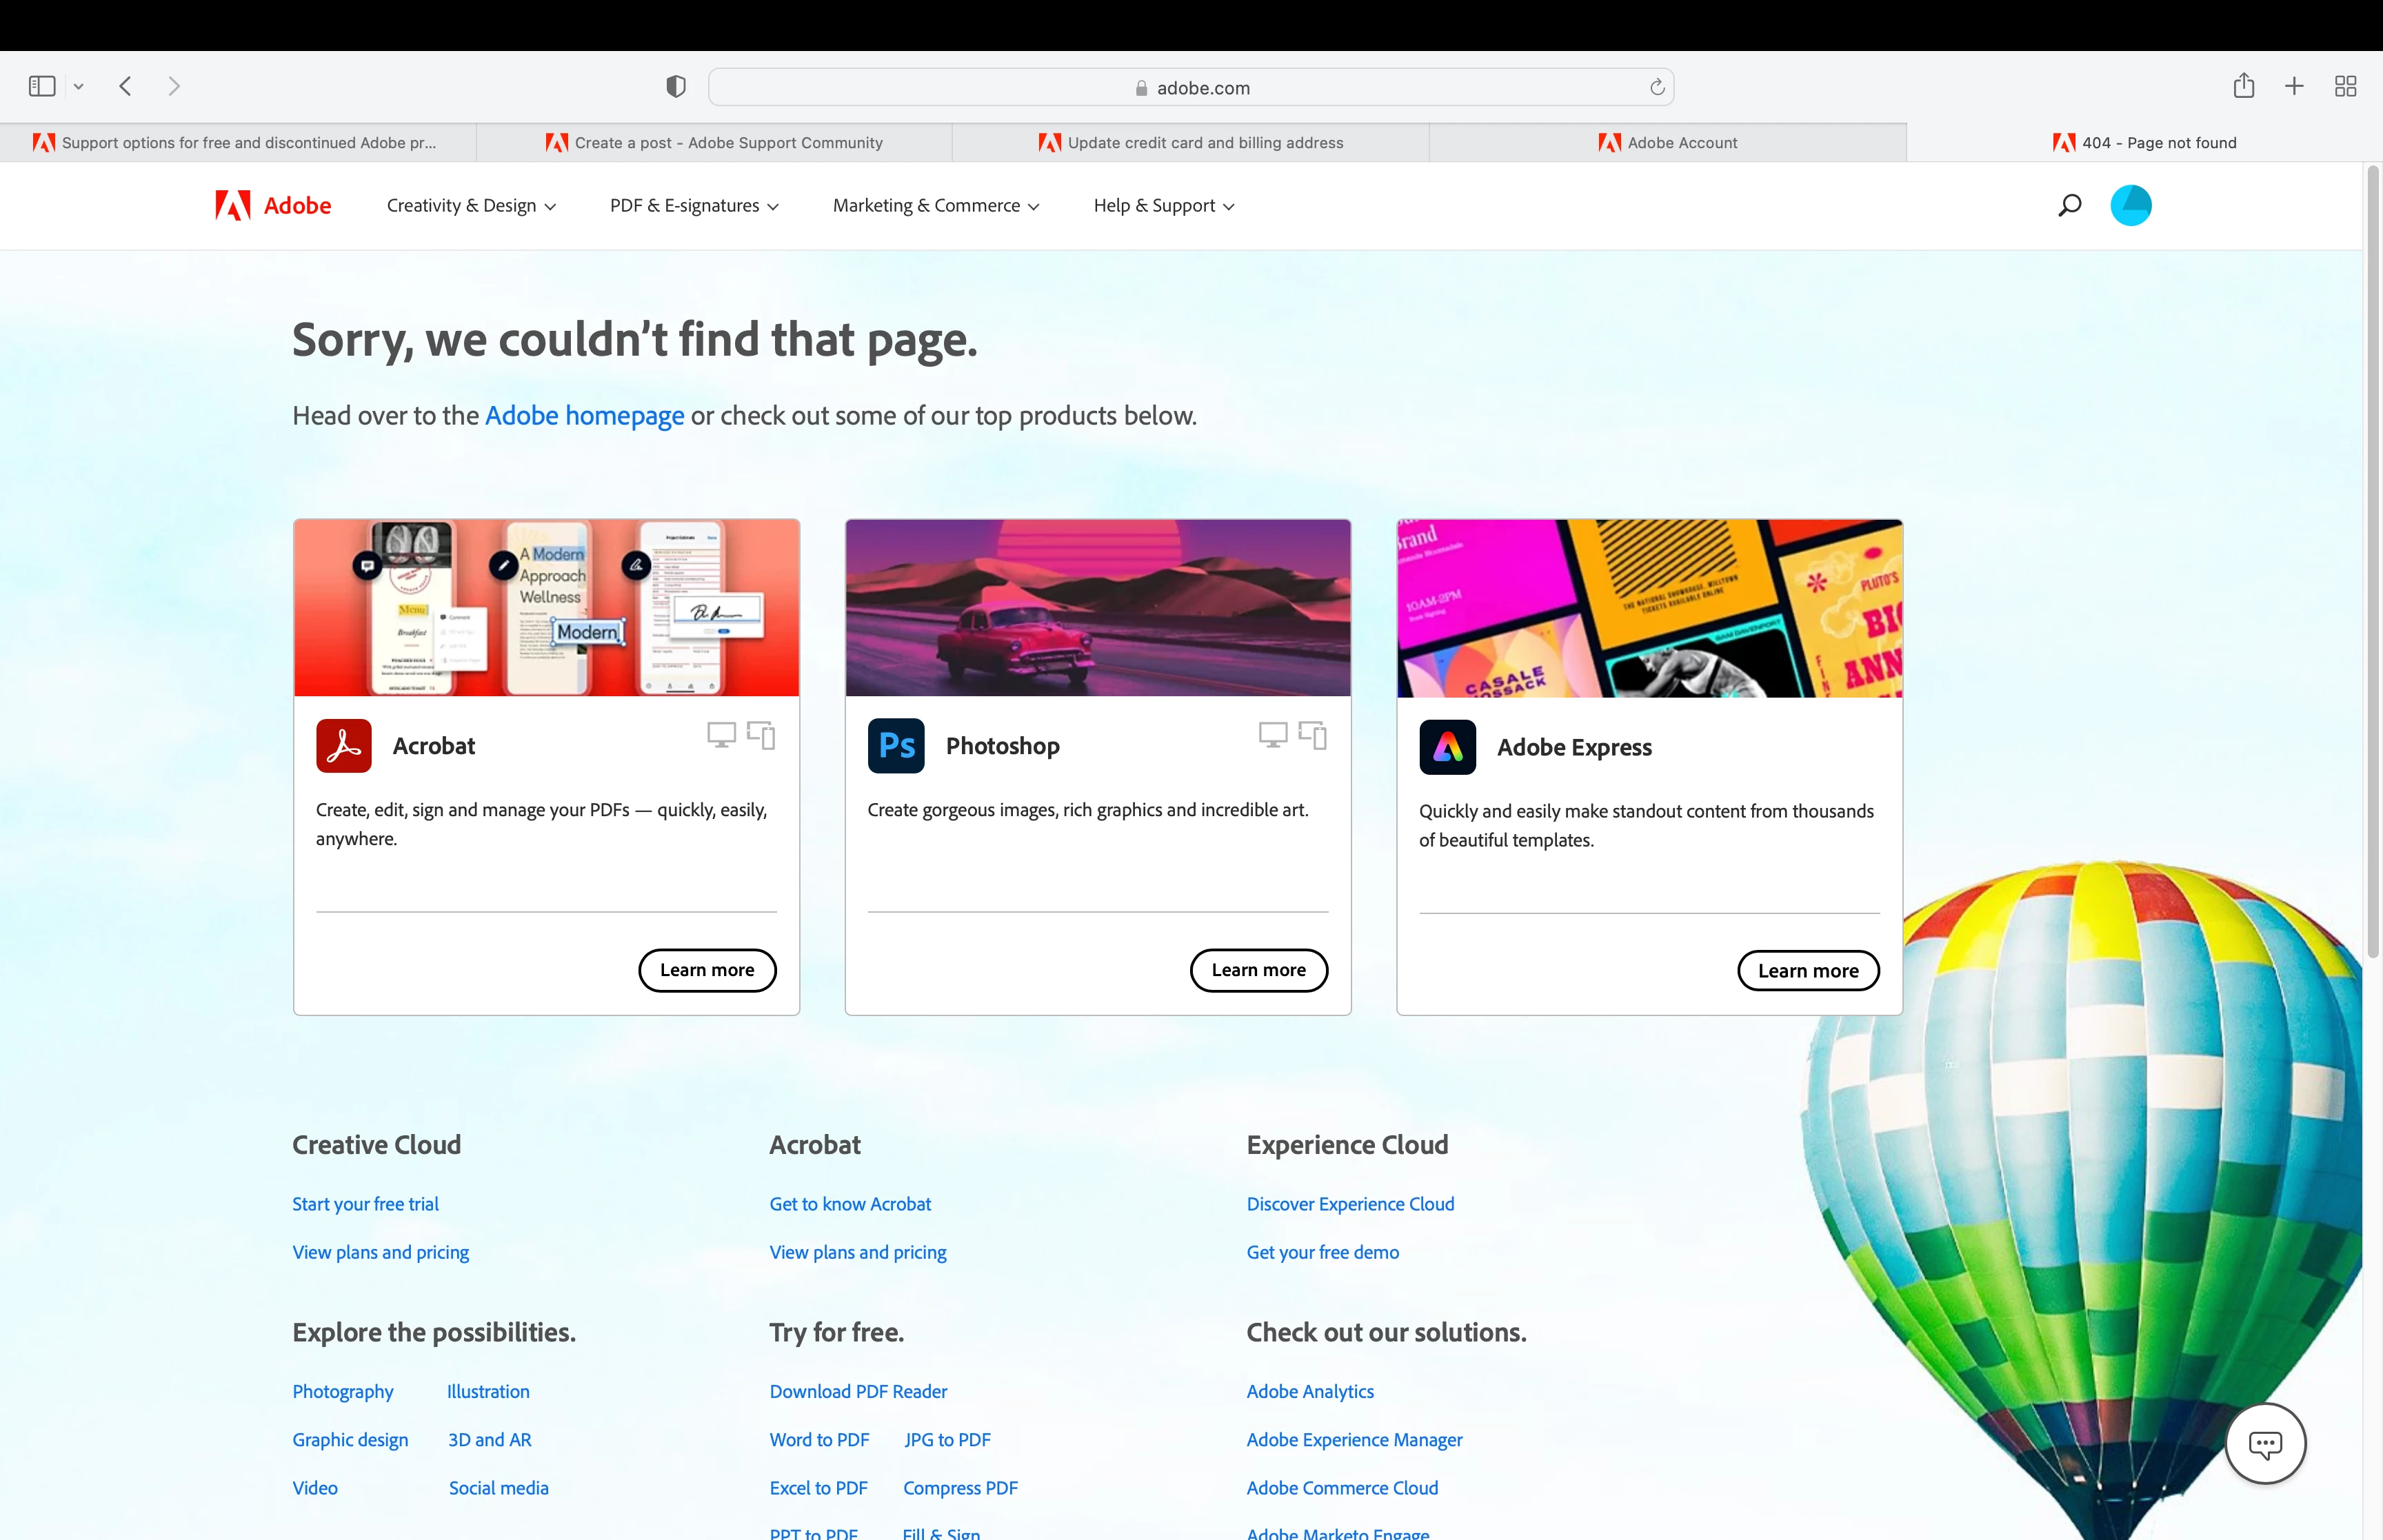Click Learn more under Photoshop
This screenshot has width=2383, height=1540.
click(1258, 970)
